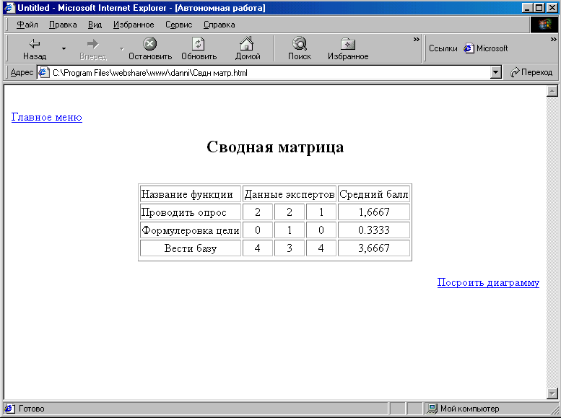Click the Microsoft link in Ссылки bar

(486, 48)
